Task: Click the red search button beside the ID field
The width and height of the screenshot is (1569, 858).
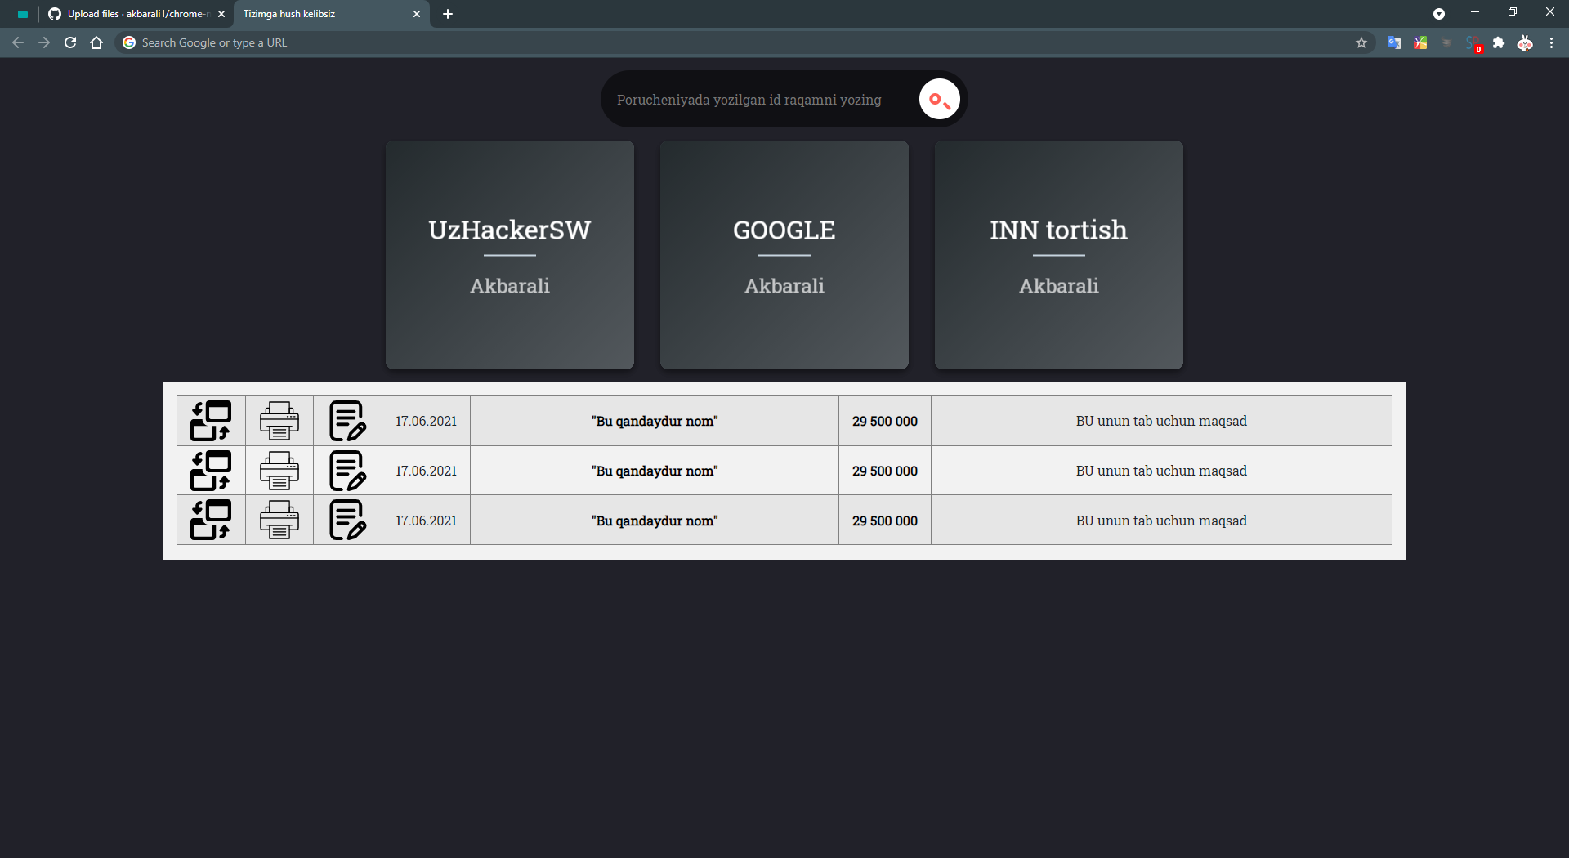Action: click(x=939, y=100)
